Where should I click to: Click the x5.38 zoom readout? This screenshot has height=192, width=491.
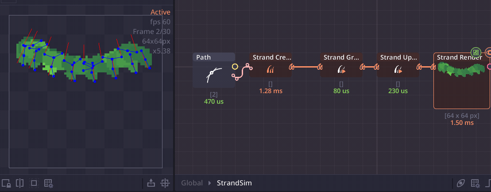click(162, 51)
